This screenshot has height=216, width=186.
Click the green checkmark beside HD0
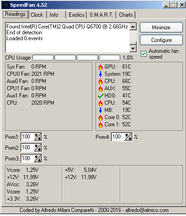pyautogui.click(x=100, y=96)
